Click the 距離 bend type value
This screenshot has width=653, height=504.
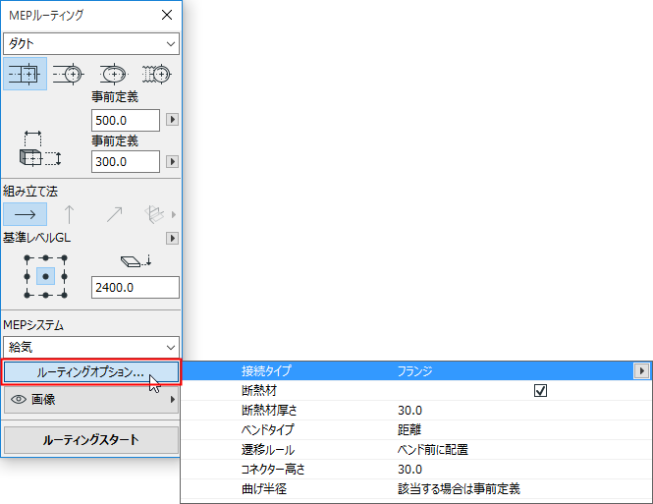(409, 430)
